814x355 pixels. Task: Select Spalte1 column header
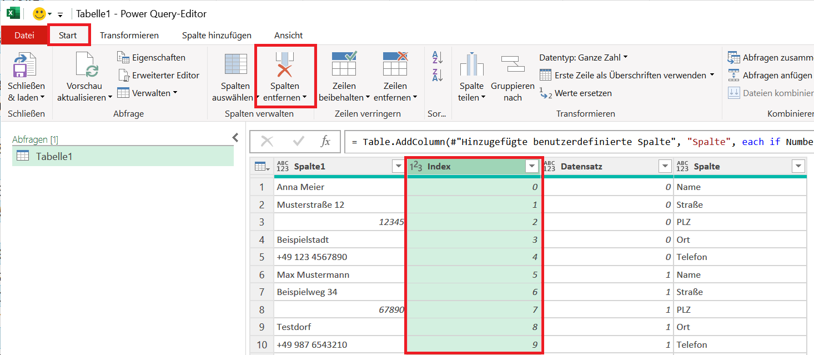point(340,166)
